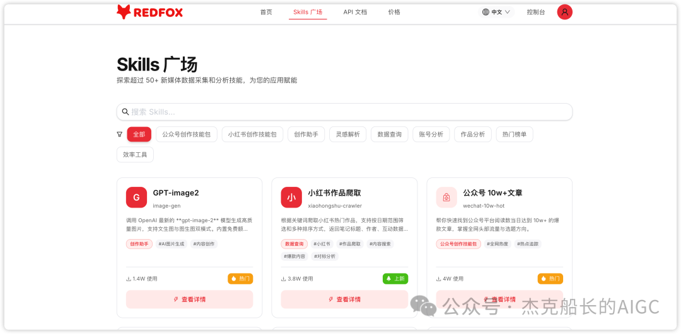Click the GPT-image2 red G icon
Image resolution: width=681 pixels, height=334 pixels.
coord(136,198)
